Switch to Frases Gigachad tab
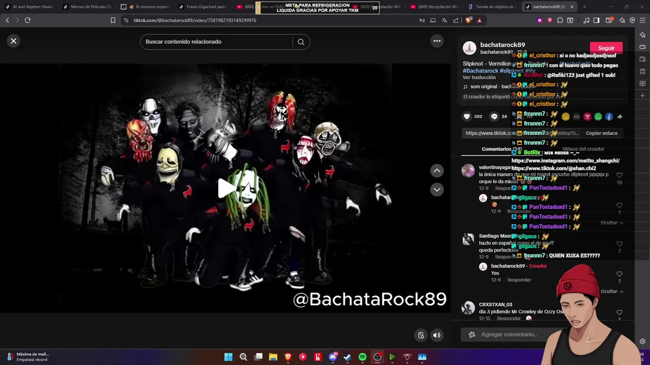Screen dimensions: 650x365 pyautogui.click(x=203, y=7)
